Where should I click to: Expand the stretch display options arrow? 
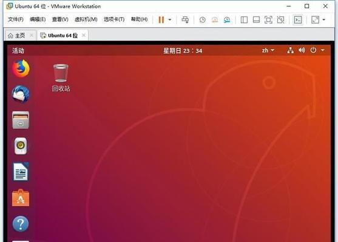coord(324,20)
